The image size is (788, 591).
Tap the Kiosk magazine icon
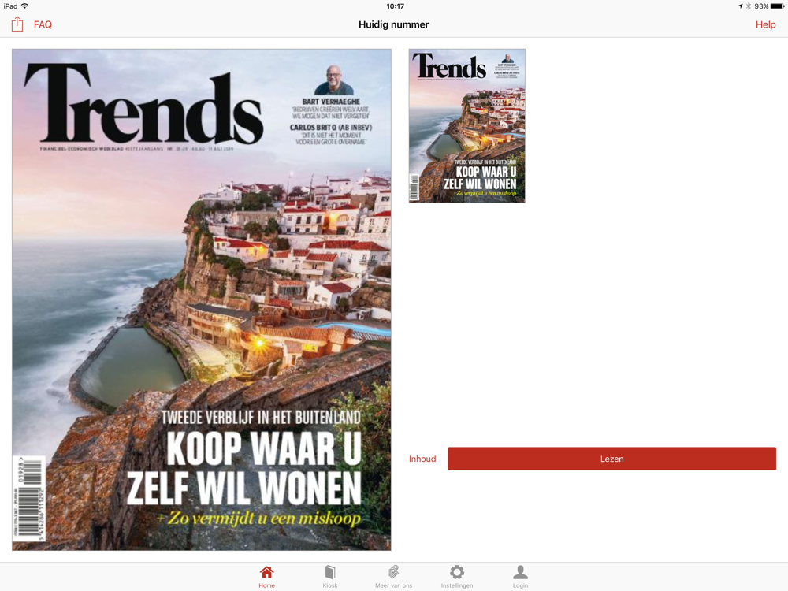(x=330, y=572)
